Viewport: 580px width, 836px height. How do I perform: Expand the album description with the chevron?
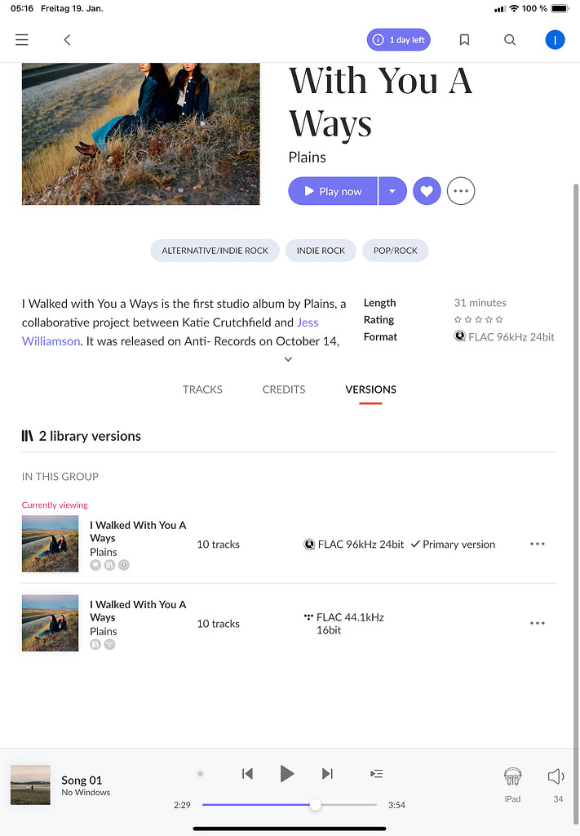288,358
